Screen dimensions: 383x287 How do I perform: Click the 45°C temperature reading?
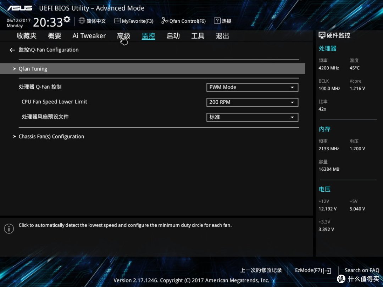coord(354,68)
